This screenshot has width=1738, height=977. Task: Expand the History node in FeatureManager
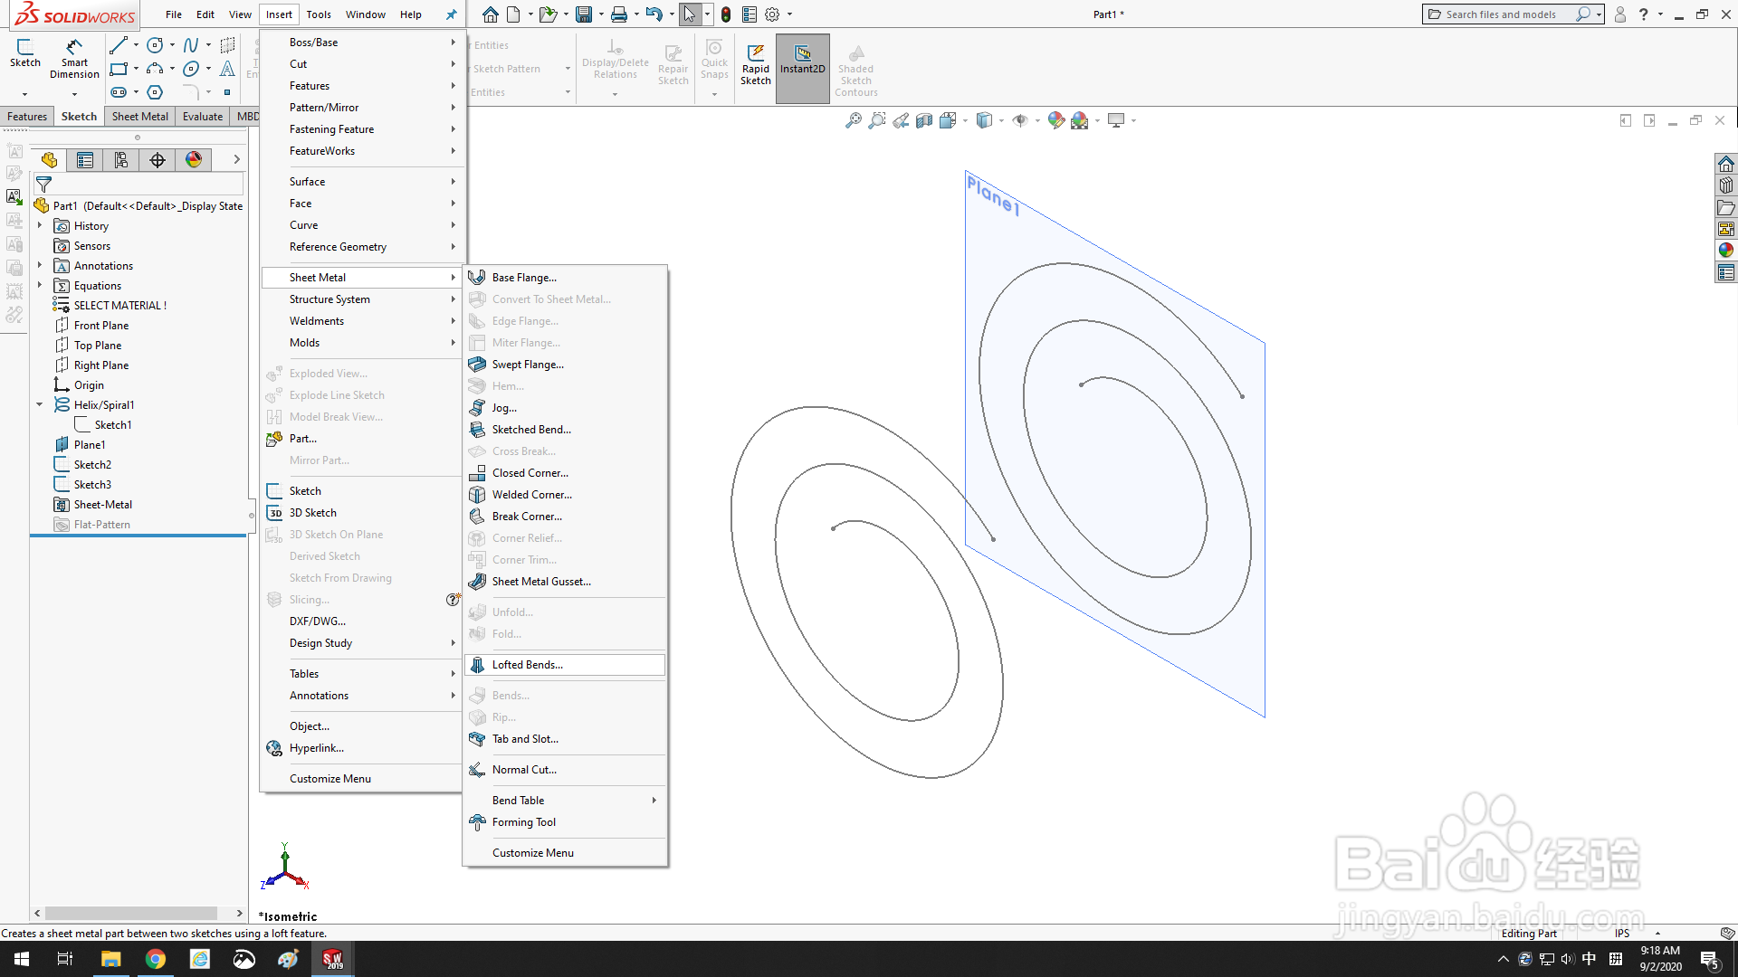click(x=39, y=225)
